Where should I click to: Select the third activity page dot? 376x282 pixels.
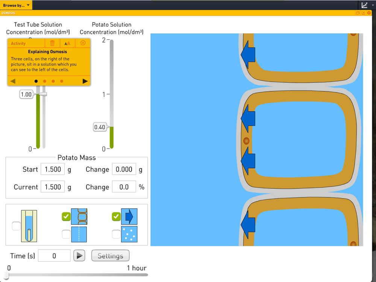click(53, 81)
